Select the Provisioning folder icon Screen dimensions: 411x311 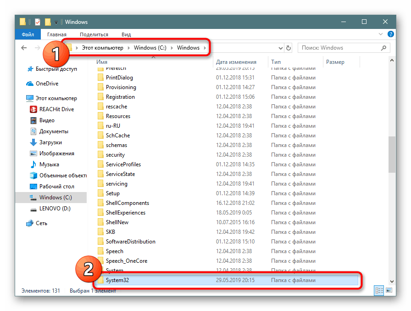100,87
